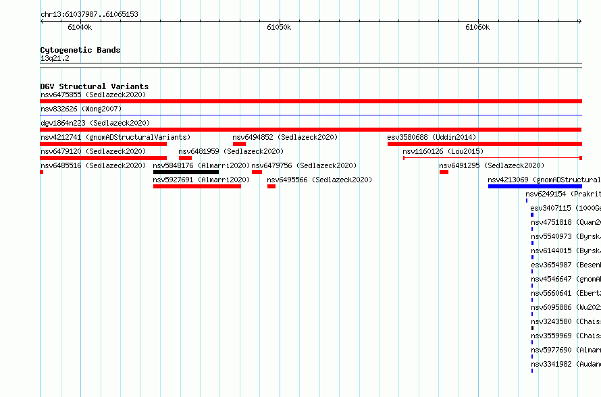This screenshot has height=397, width=601.
Task: Open the nsv4546647 variant label
Action: point(566,279)
